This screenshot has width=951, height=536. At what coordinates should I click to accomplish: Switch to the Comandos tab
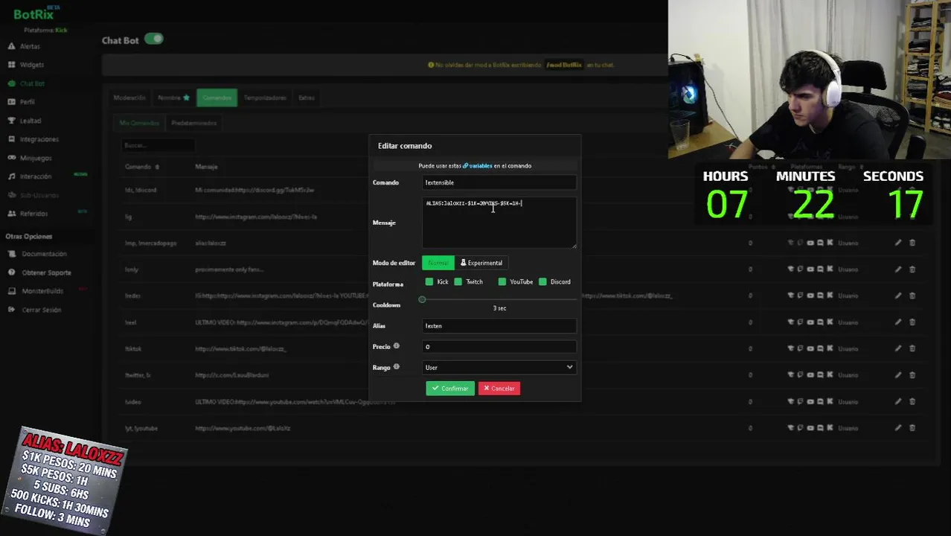coord(217,98)
